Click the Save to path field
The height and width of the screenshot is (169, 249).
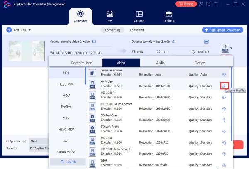pos(39,149)
